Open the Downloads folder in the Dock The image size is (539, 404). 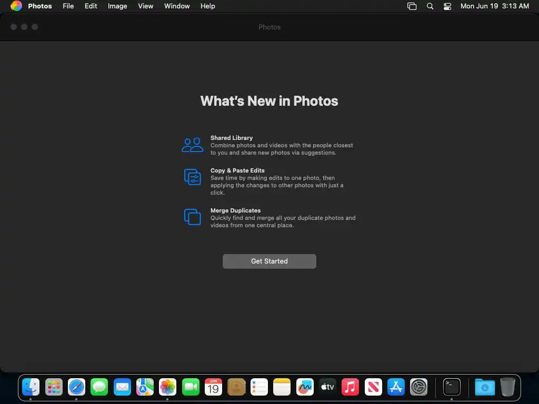[485, 387]
